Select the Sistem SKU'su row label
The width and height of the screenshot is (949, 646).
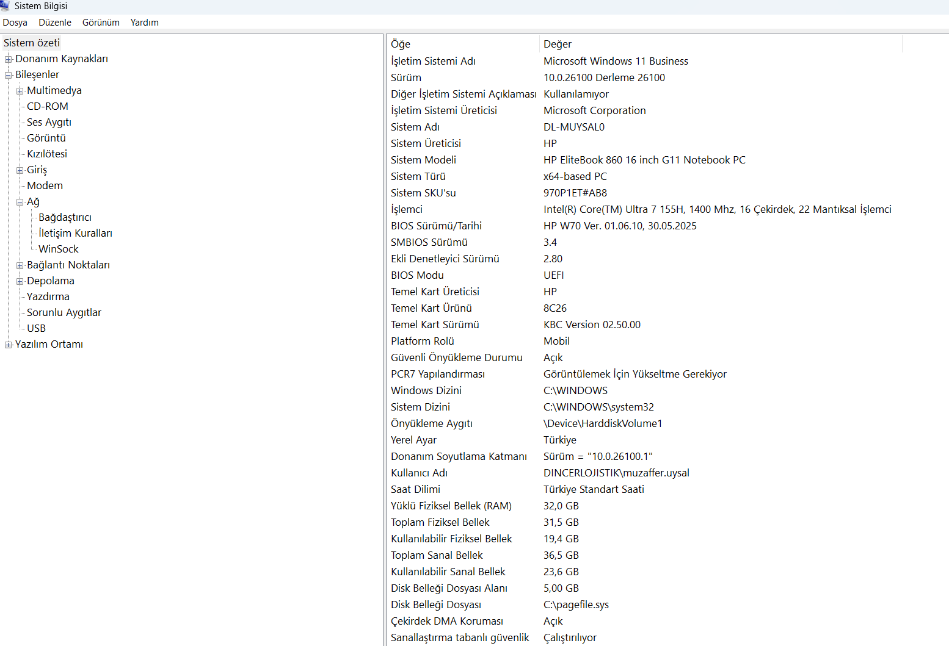[423, 193]
